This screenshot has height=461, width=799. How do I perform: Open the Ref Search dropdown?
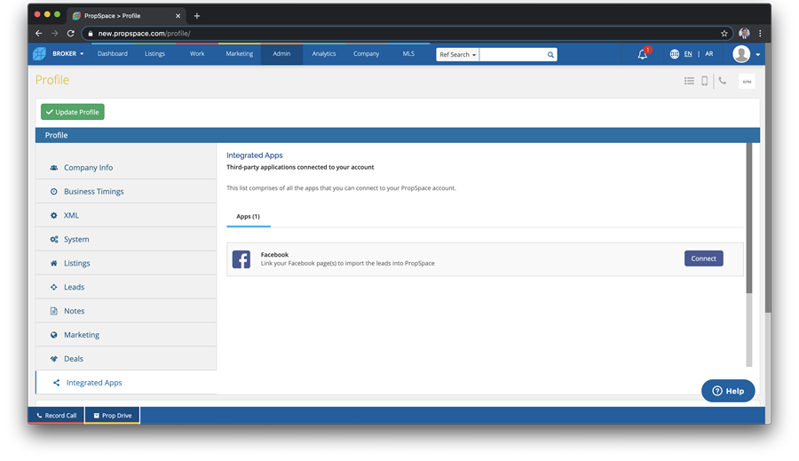pyautogui.click(x=457, y=54)
